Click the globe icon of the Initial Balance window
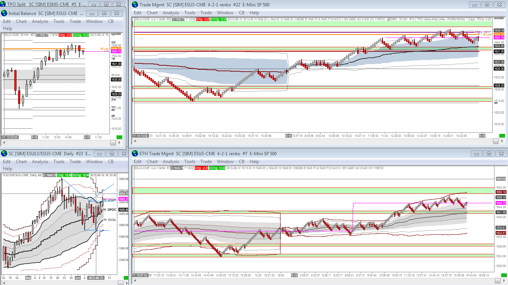This screenshot has height=285, width=508. coord(4,13)
